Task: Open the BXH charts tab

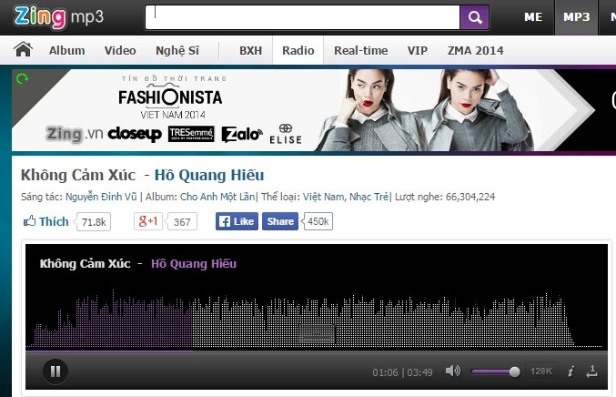Action: 250,50
